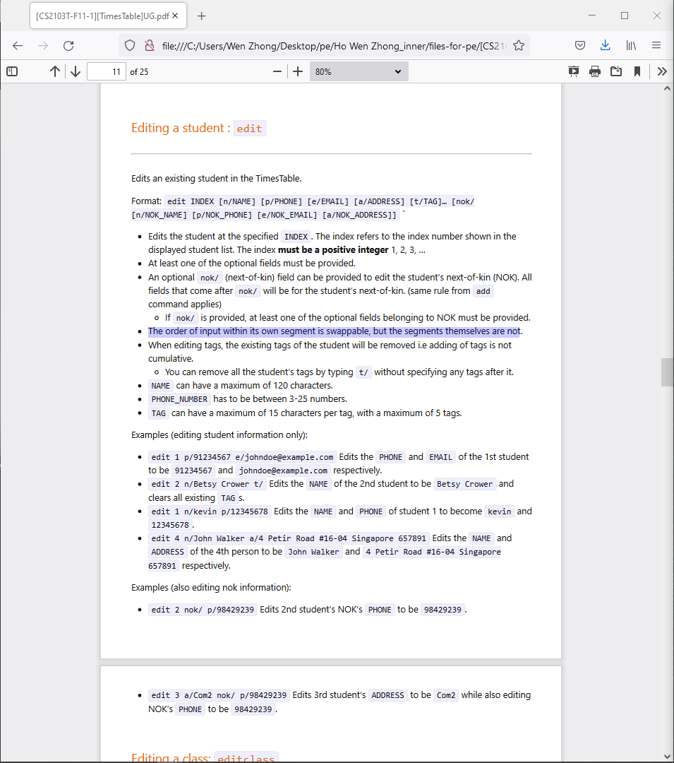674x763 pixels.
Task: Show site information for the insecure connection icon
Action: (x=150, y=46)
